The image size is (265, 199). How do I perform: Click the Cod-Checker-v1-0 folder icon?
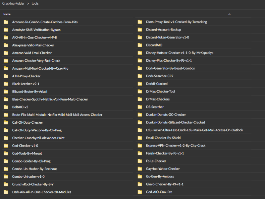[6, 146]
